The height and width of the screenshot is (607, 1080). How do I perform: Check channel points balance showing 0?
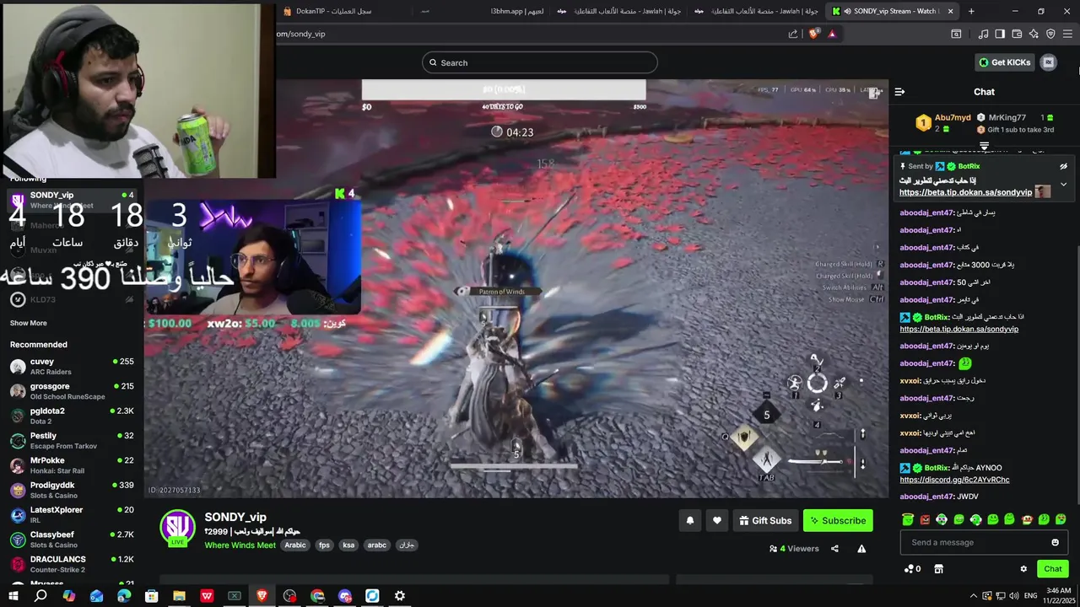912,569
